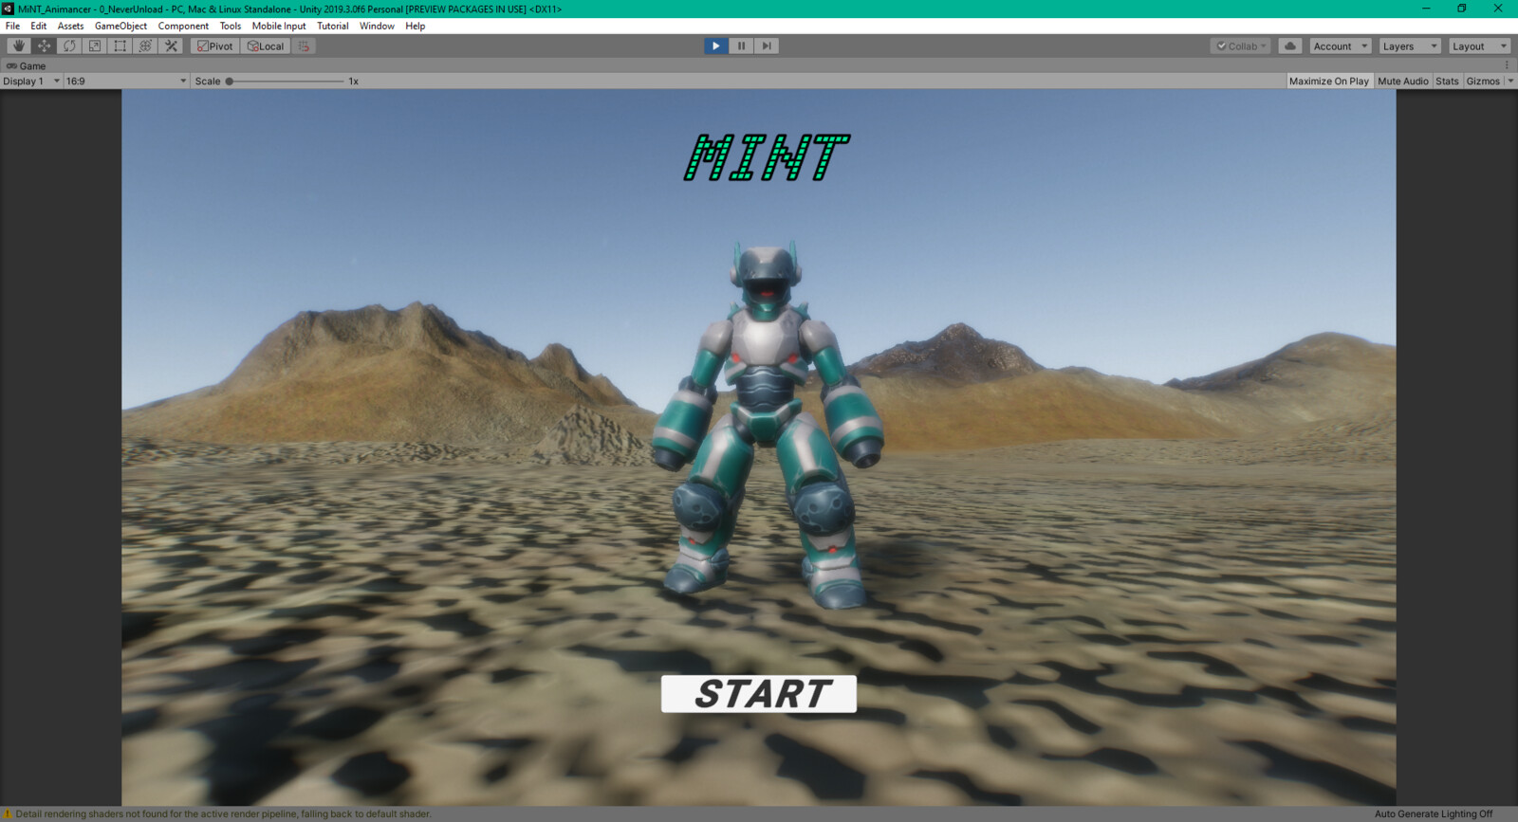This screenshot has height=822, width=1518.
Task: Open the GameObject menu
Action: (x=120, y=26)
